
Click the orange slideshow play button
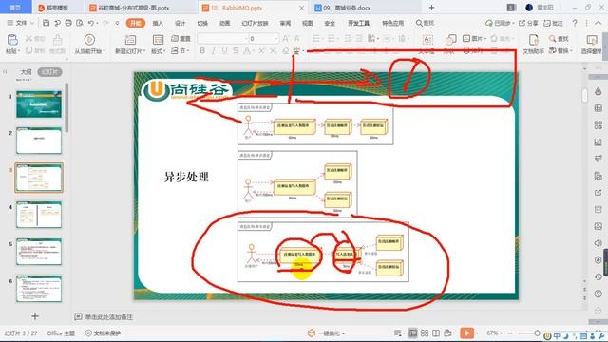[467, 332]
